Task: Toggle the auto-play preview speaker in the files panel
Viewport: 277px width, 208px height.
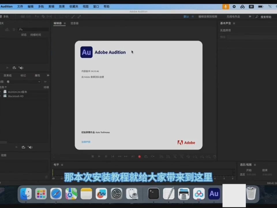Action: tap(30, 147)
